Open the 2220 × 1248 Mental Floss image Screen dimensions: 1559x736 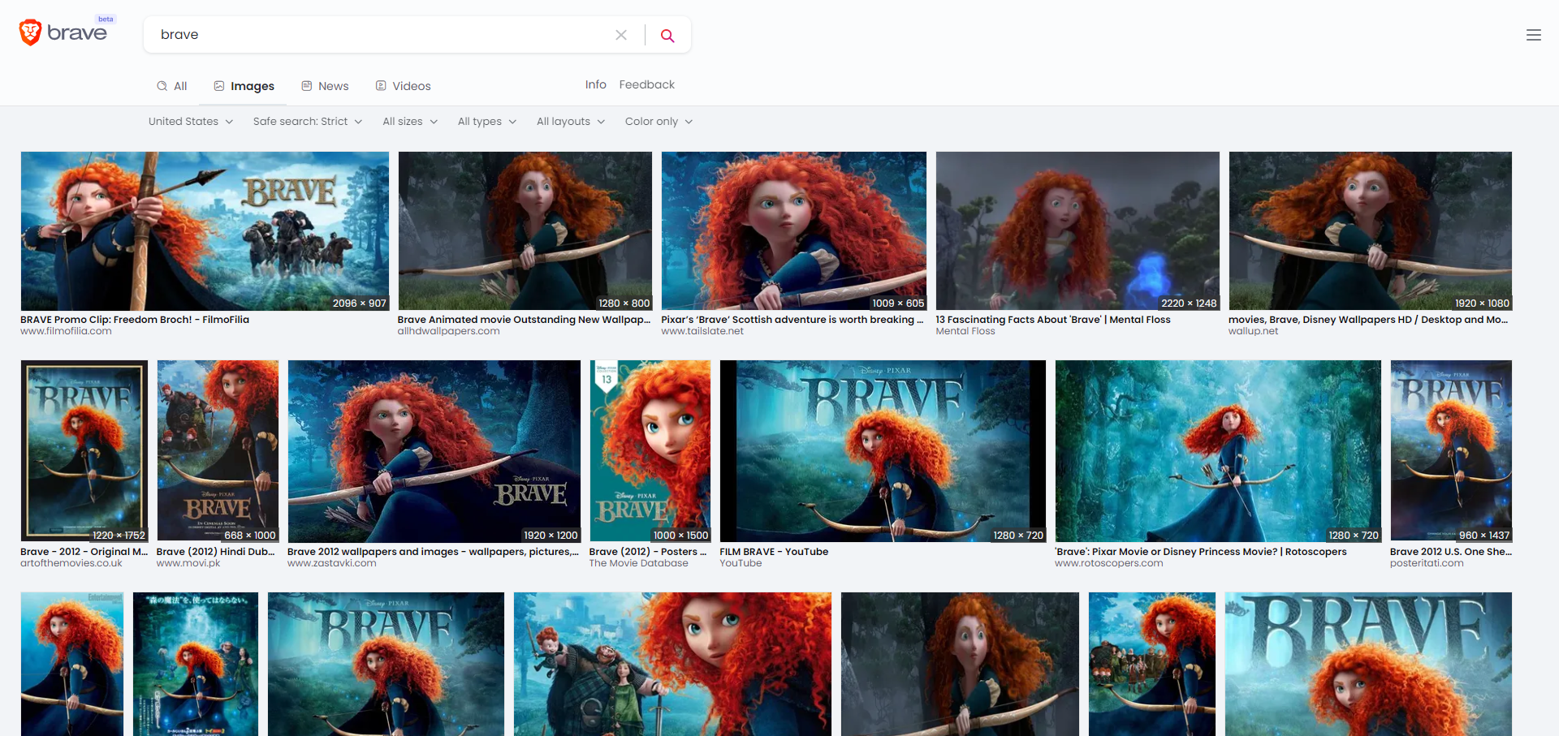(x=1077, y=231)
